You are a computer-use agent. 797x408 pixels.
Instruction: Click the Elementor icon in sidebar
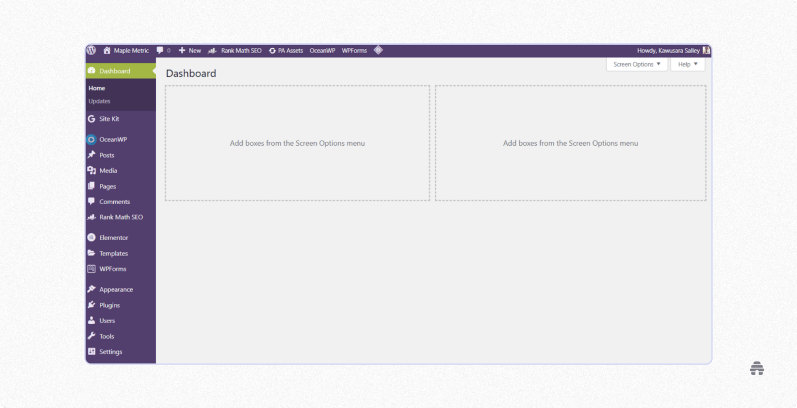coord(91,237)
